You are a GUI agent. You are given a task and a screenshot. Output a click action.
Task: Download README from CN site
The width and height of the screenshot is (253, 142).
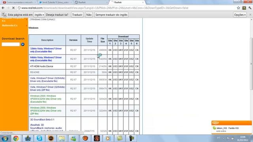[137, 72]
